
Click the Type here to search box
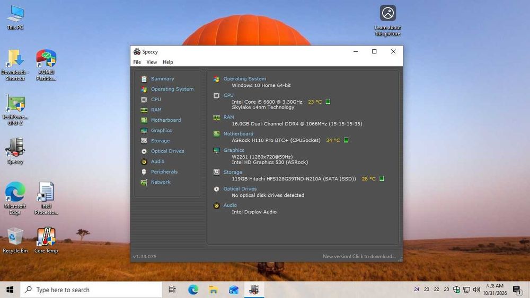point(91,290)
